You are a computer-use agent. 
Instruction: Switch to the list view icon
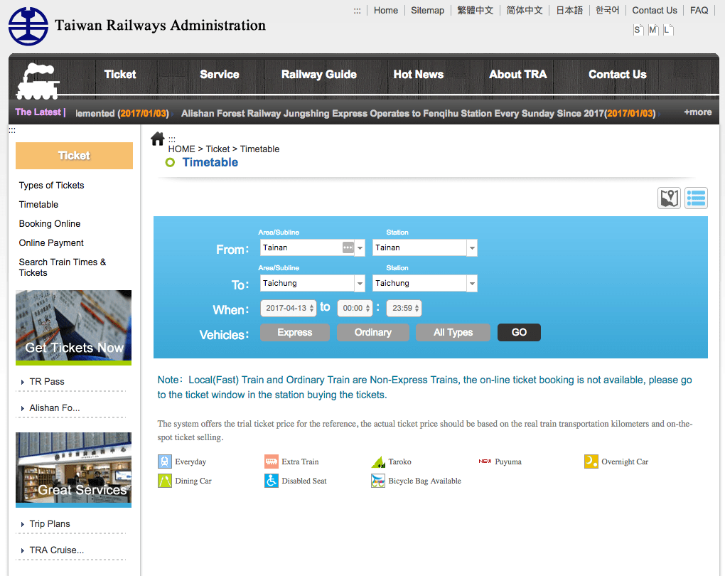tap(696, 198)
